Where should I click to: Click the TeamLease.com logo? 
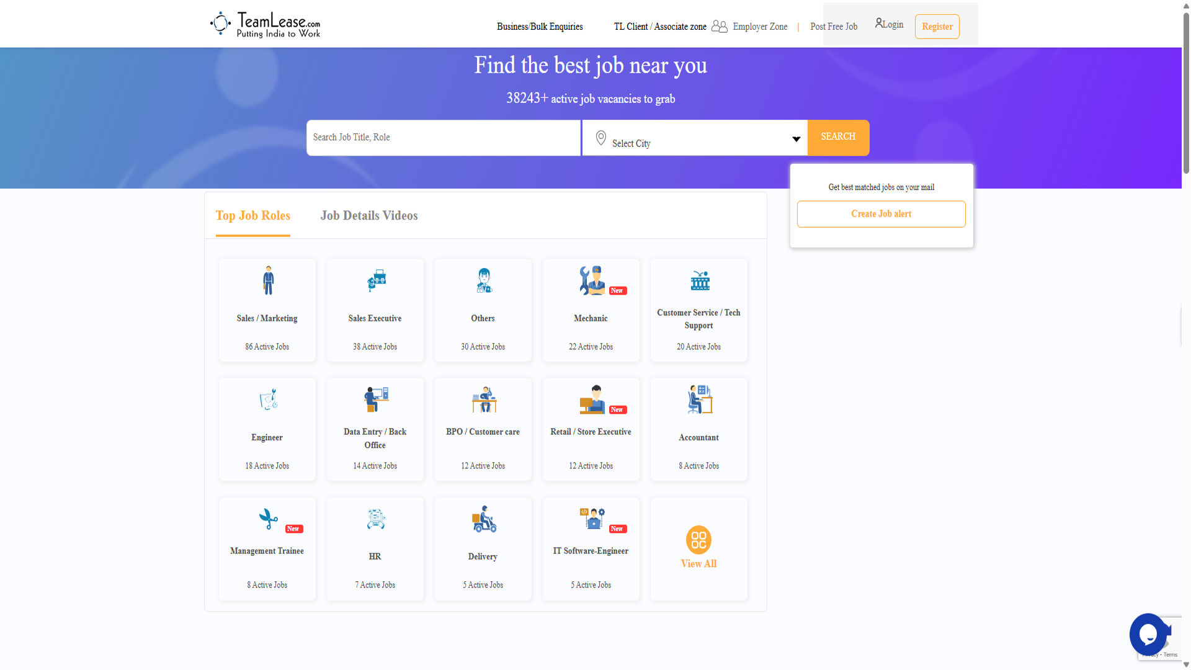tap(265, 24)
